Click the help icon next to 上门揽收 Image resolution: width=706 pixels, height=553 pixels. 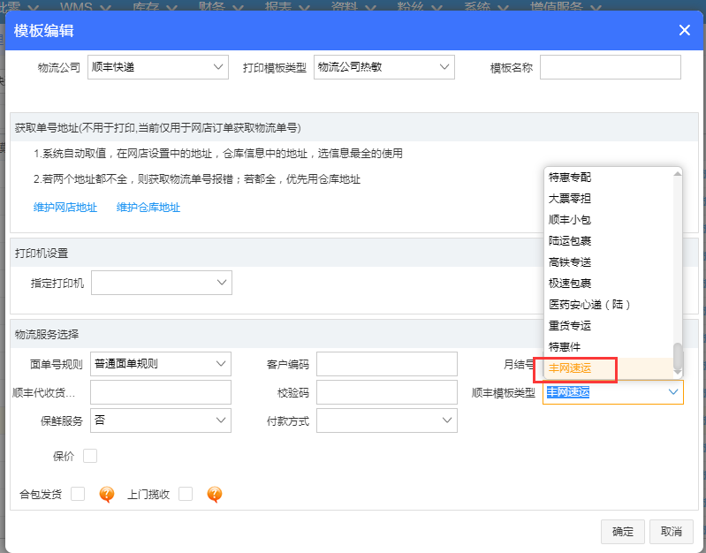215,494
